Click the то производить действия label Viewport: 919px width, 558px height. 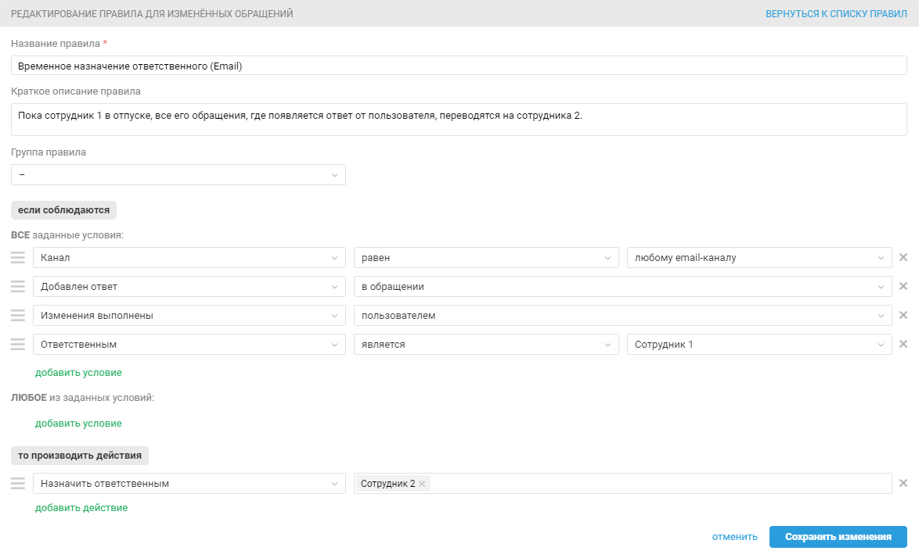point(80,456)
